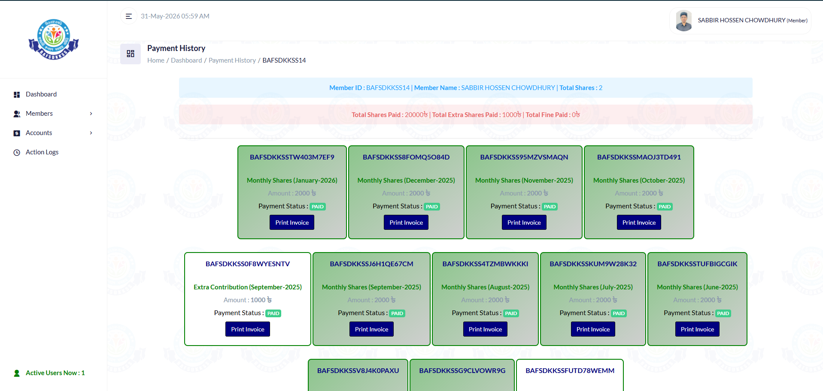Expand the Members submenu chevron
The height and width of the screenshot is (391, 823).
click(91, 114)
